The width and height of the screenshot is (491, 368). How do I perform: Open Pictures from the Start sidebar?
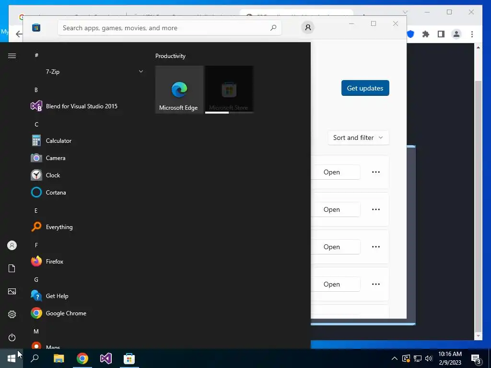[x=12, y=291]
